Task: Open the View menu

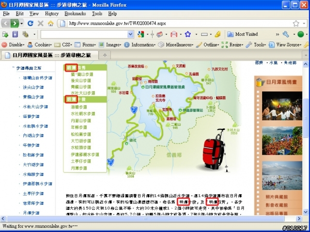Action: pos(34,14)
